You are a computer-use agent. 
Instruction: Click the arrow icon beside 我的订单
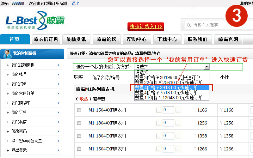pos(59,112)
